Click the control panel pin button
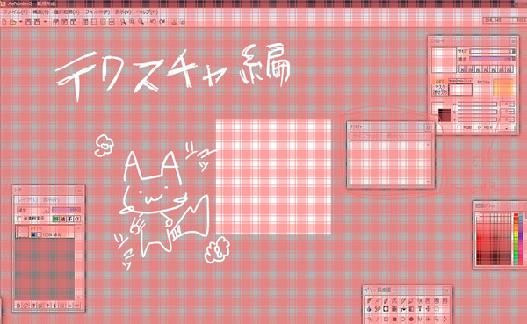This screenshot has height=324, width=527. 513,40
